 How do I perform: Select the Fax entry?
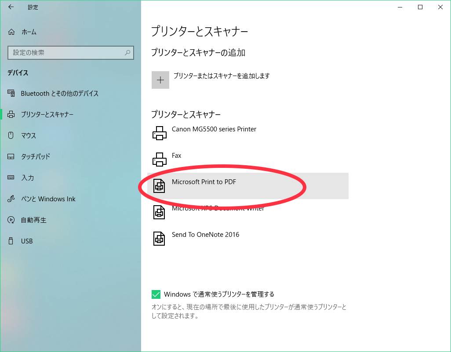[x=176, y=156]
